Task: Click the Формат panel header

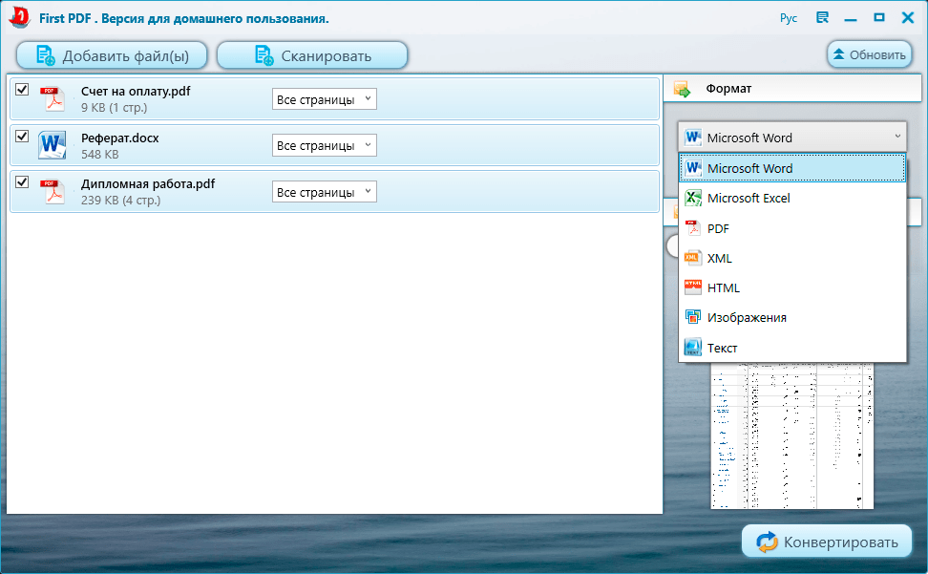Action: [792, 89]
